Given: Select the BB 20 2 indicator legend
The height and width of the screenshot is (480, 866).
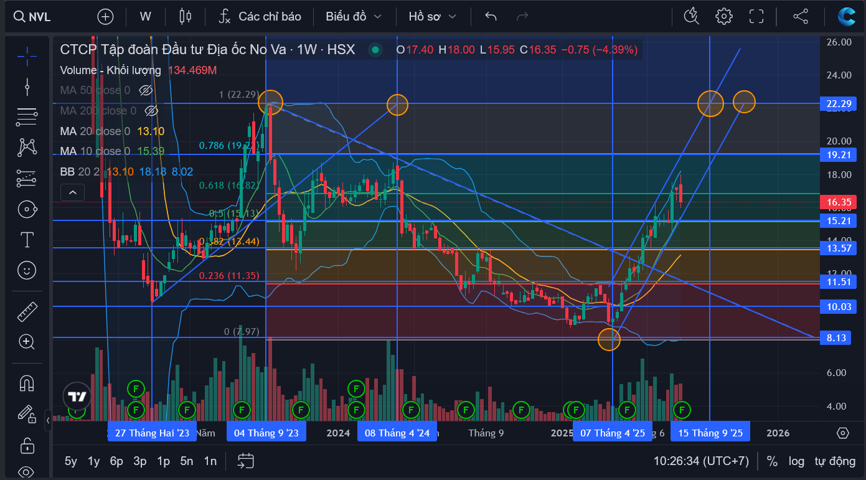Looking at the screenshot, I should point(80,171).
